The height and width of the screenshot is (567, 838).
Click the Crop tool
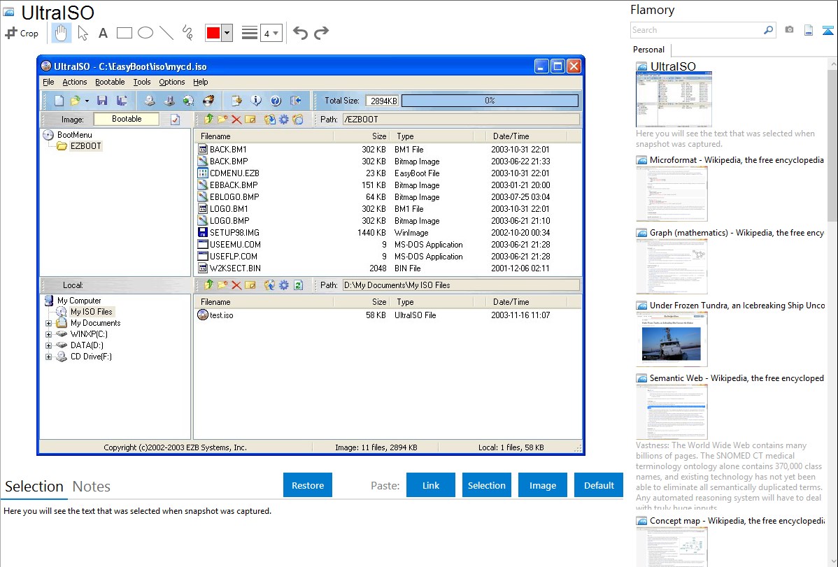[22, 33]
